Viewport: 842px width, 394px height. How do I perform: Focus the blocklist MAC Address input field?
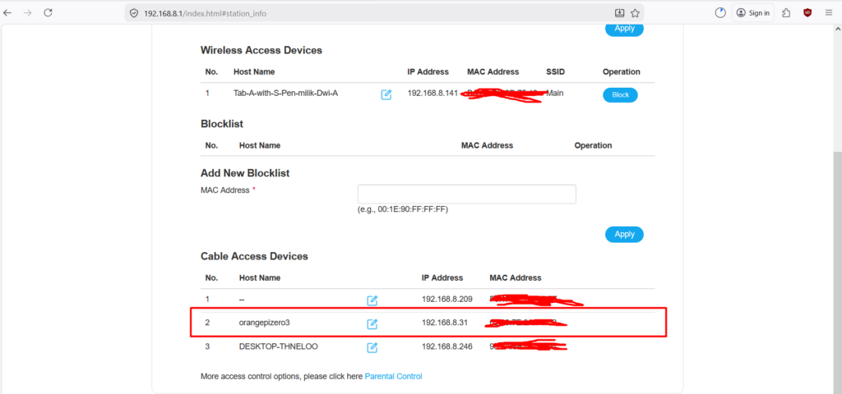tap(466, 195)
